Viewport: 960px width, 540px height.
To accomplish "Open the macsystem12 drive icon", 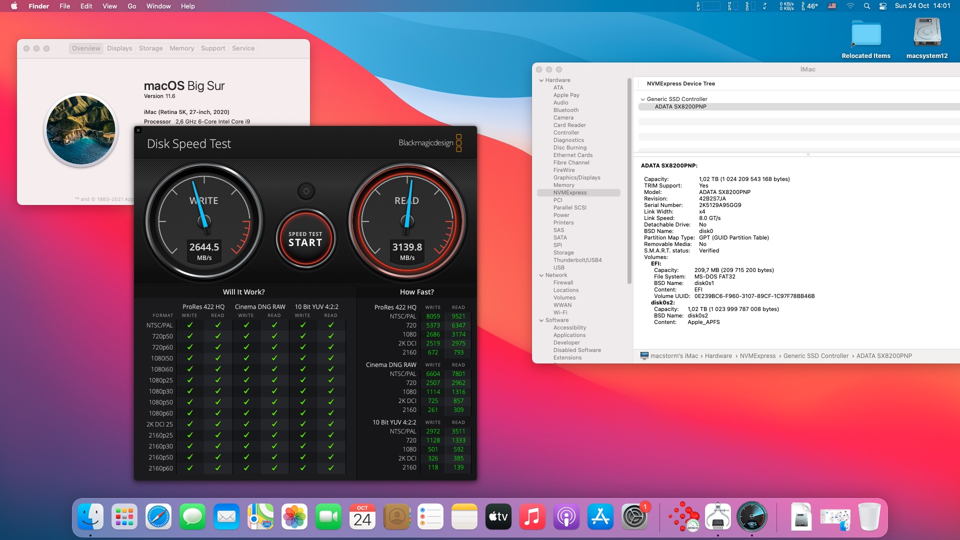I will tap(927, 33).
